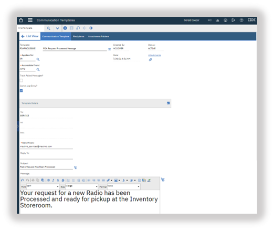
Task: Click the Send From email field
Action: 46,146
